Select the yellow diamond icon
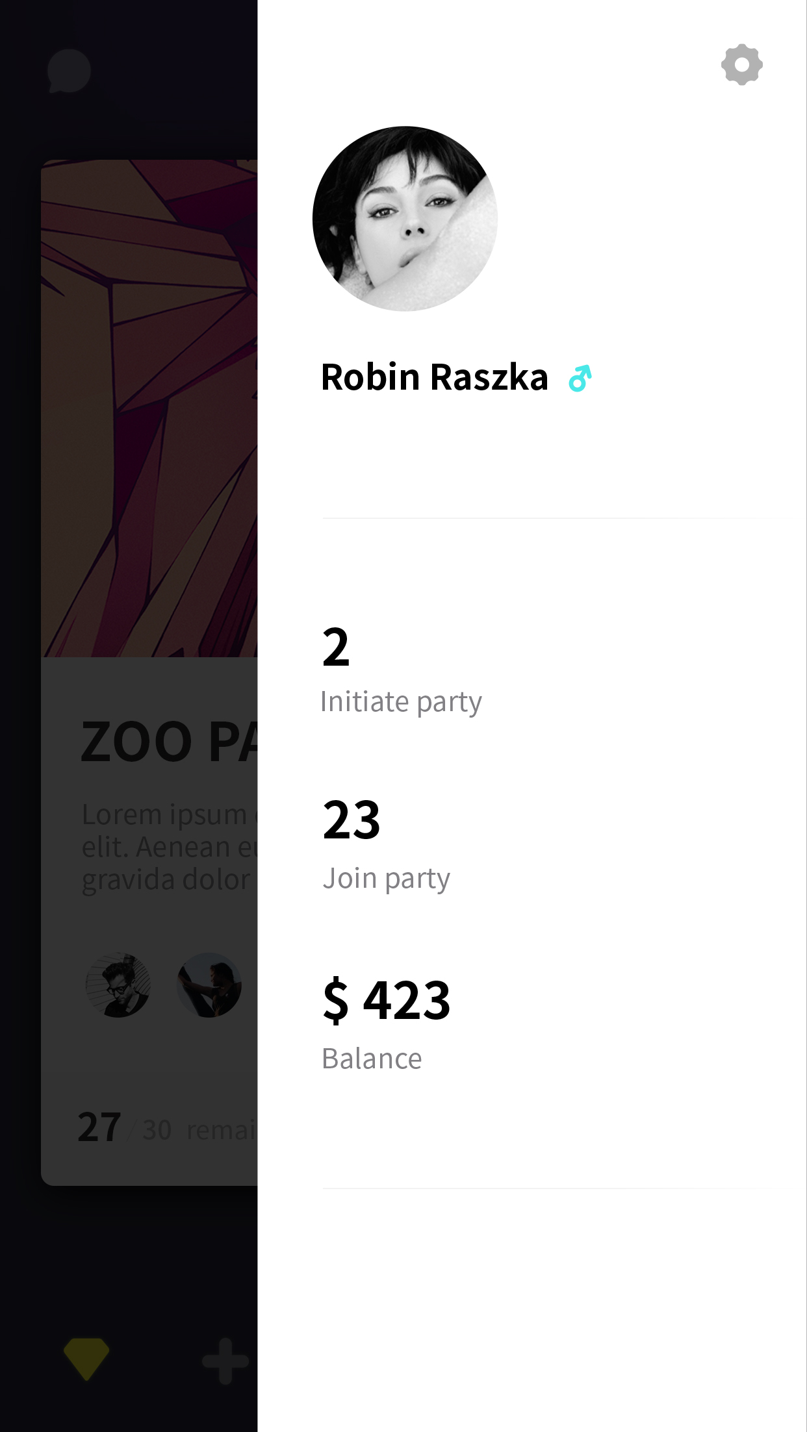Image resolution: width=807 pixels, height=1432 pixels. coord(86,1359)
